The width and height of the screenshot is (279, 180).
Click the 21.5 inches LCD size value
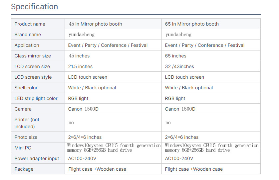80,66
